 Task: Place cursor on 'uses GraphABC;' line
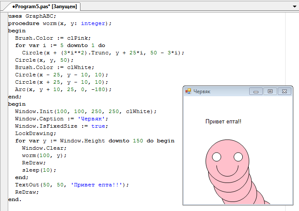point(32,16)
